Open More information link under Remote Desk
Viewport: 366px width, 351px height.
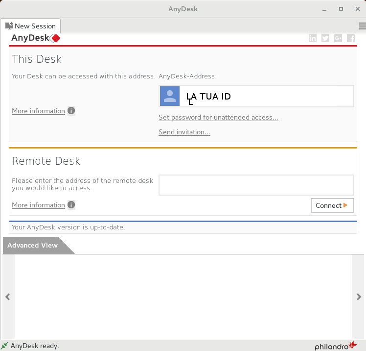[x=38, y=205]
